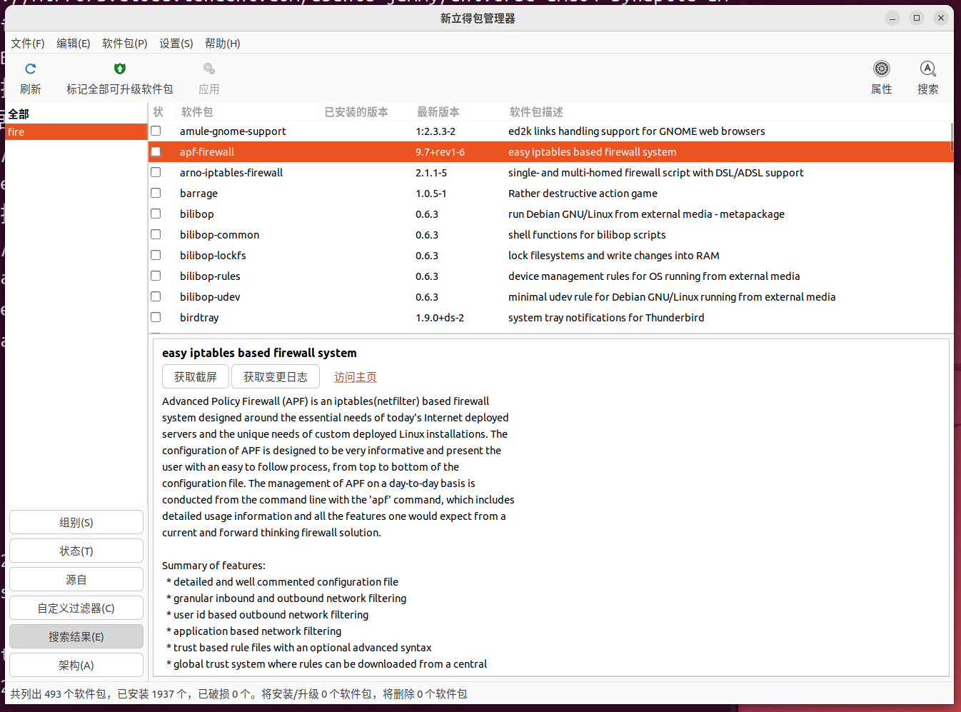Follow the 访问主页 link
This screenshot has height=712, width=961.
(356, 377)
